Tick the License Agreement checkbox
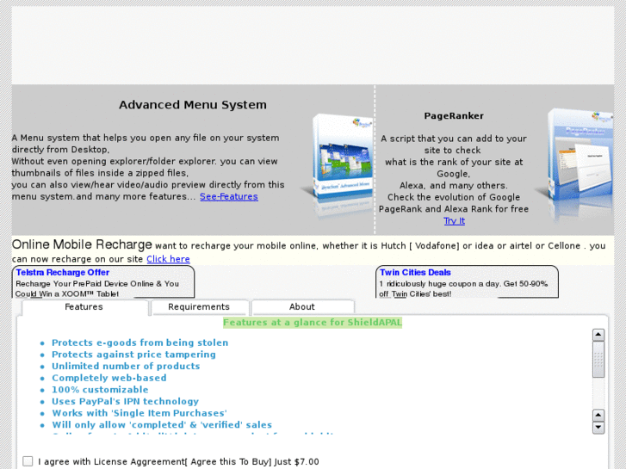The height and width of the screenshot is (469, 626). pyautogui.click(x=28, y=461)
